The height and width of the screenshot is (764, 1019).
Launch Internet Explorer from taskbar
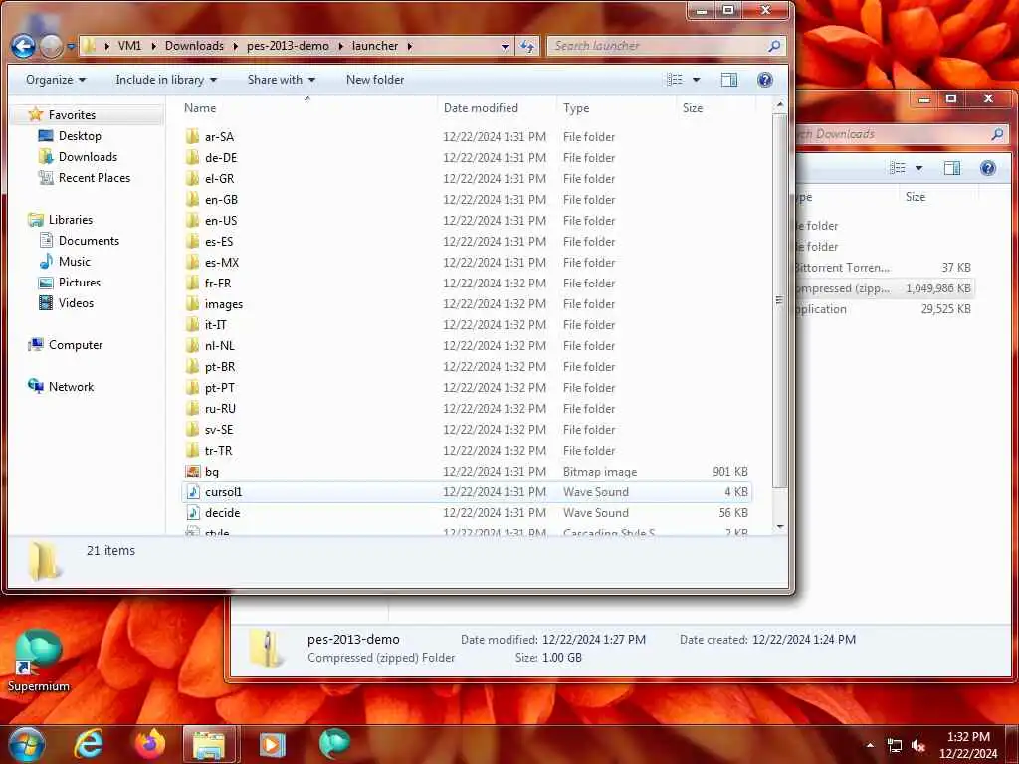click(89, 744)
